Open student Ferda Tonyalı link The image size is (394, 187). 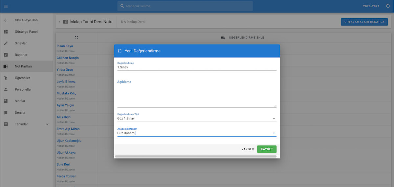pyautogui.click(x=66, y=176)
